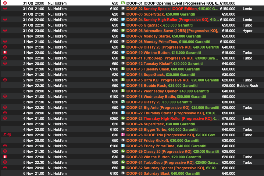Click the knockout target icon beside ICOOP-04
The height and width of the screenshot is (176, 264).
coord(5,19)
